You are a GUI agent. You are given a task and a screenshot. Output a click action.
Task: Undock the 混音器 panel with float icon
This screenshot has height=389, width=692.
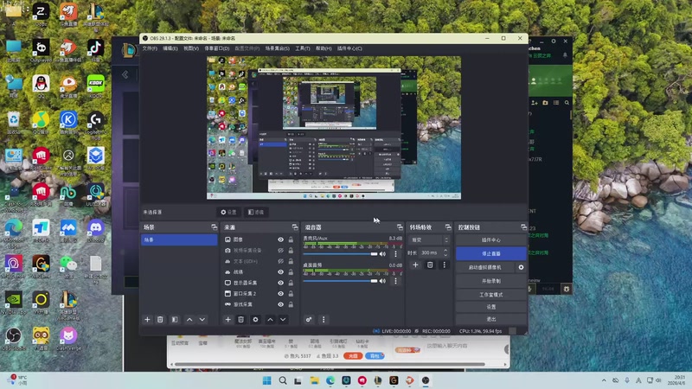[400, 227]
